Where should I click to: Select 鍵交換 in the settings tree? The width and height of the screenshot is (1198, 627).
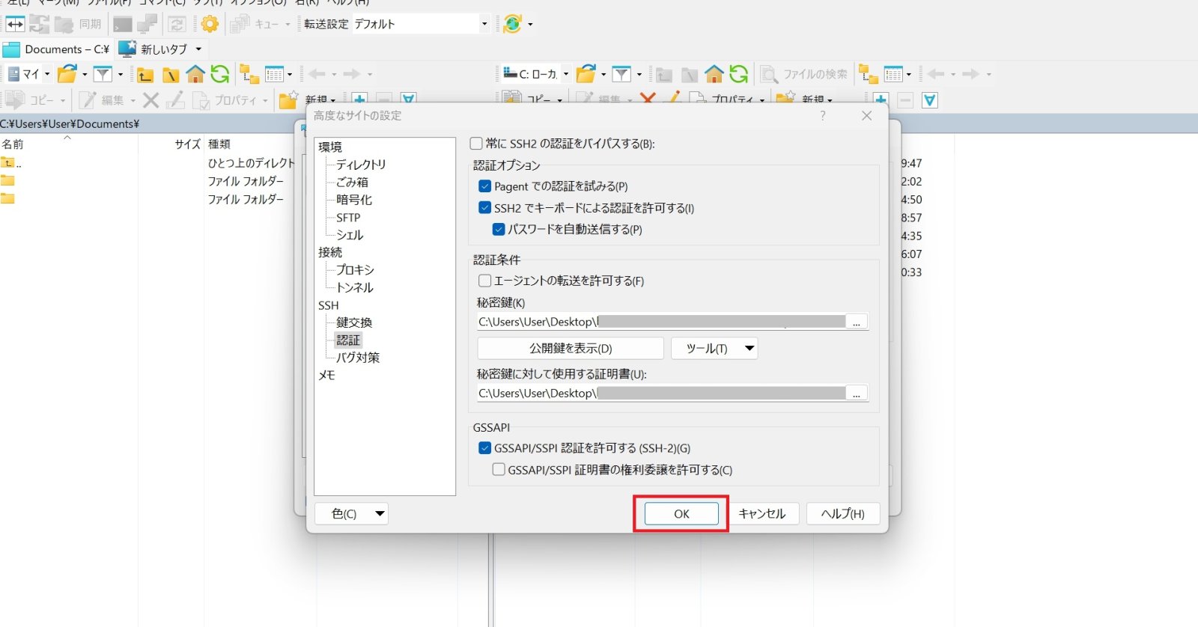(x=354, y=322)
